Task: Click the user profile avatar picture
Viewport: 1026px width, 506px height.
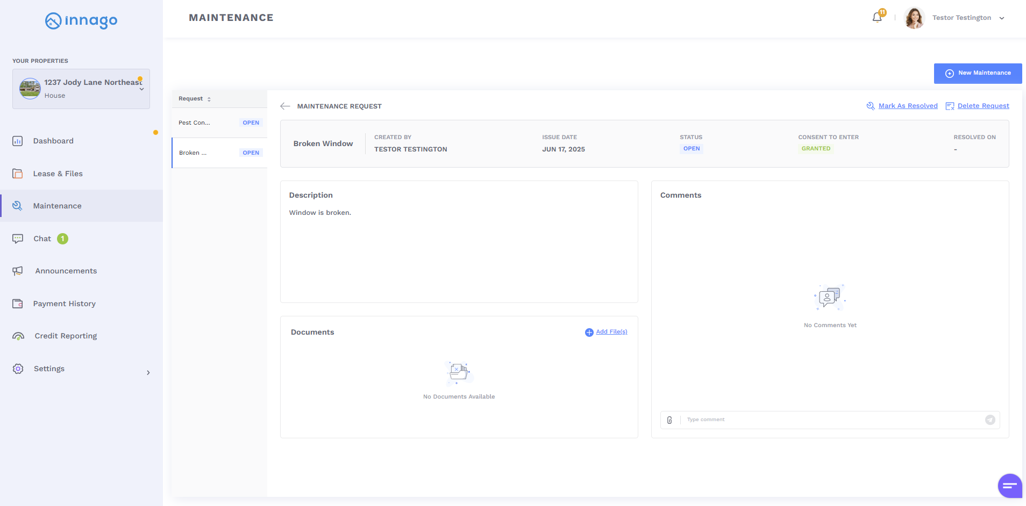Action: click(x=914, y=18)
